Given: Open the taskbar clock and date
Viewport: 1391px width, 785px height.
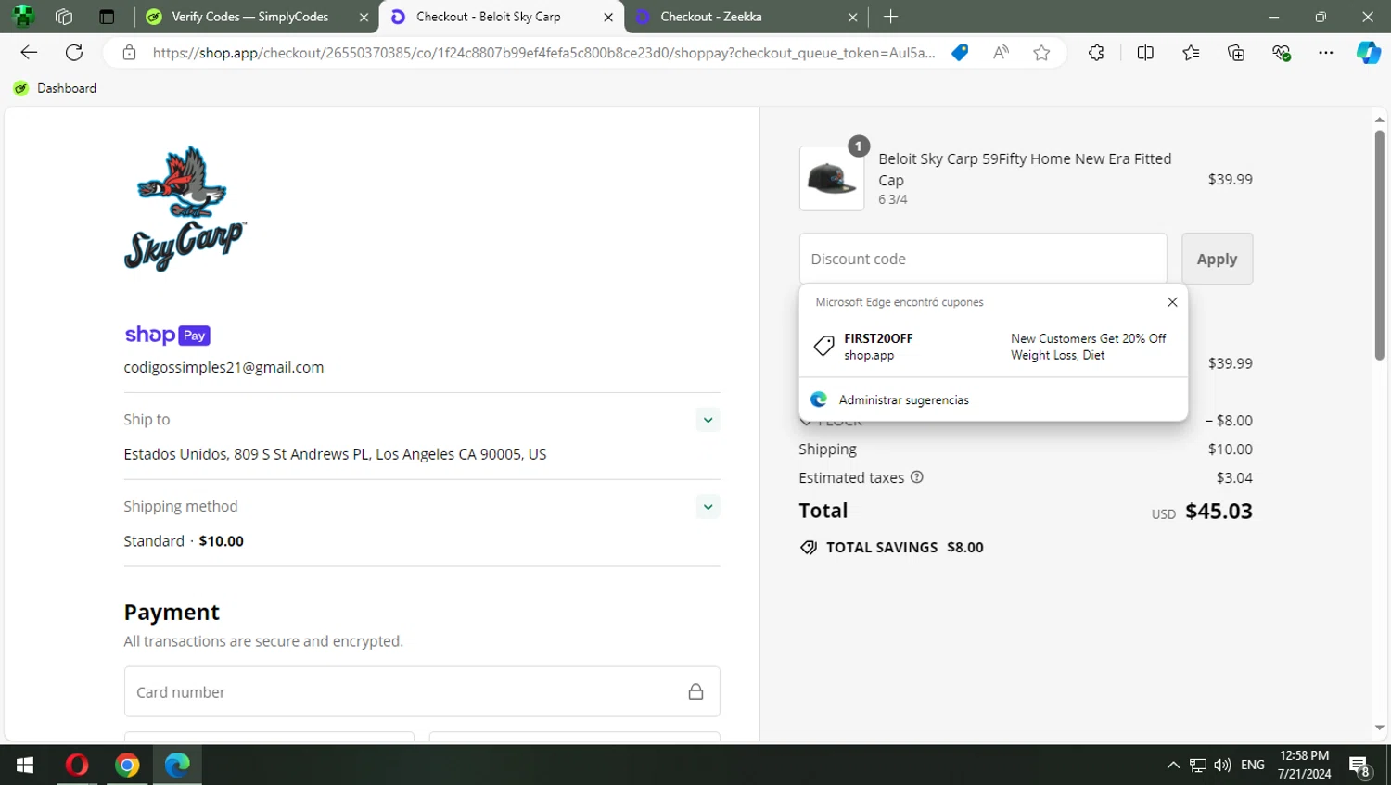Looking at the screenshot, I should coord(1304,765).
